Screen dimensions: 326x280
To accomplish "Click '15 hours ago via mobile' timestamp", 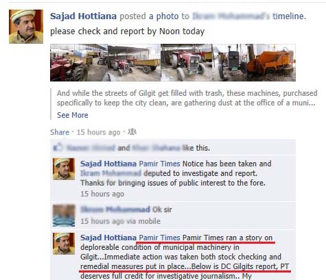I will (120, 221).
